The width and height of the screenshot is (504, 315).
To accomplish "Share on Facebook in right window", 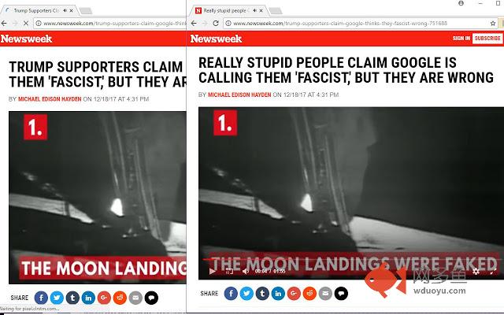I will (x=231, y=294).
